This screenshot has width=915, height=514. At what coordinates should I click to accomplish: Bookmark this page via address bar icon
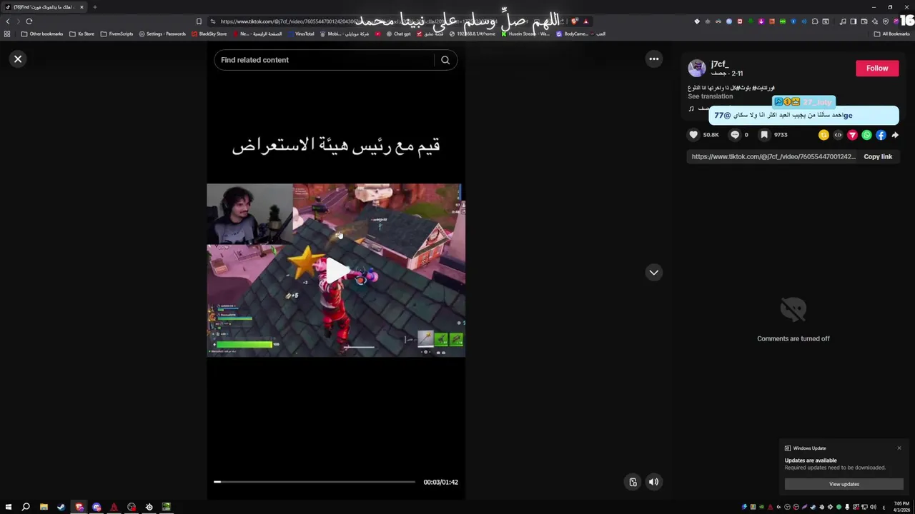(x=199, y=21)
